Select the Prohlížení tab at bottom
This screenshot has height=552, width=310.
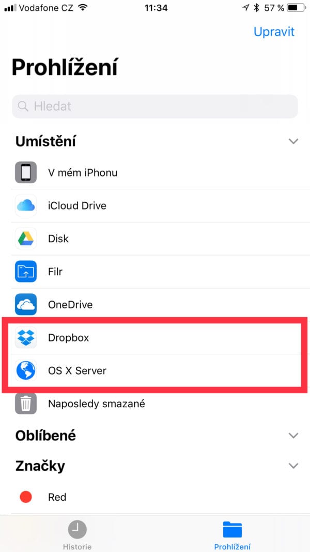[233, 535]
